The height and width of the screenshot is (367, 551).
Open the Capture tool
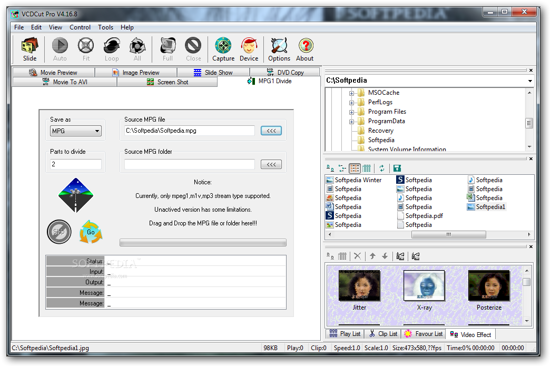tap(223, 49)
